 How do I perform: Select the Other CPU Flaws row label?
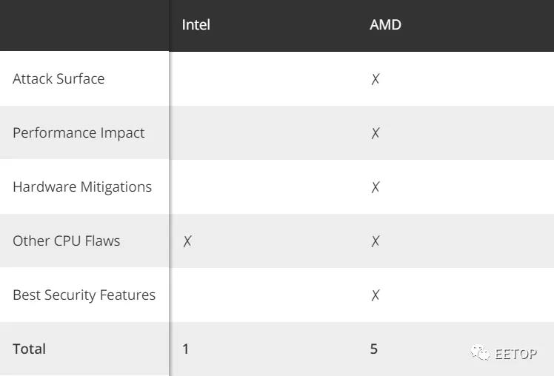coord(67,241)
